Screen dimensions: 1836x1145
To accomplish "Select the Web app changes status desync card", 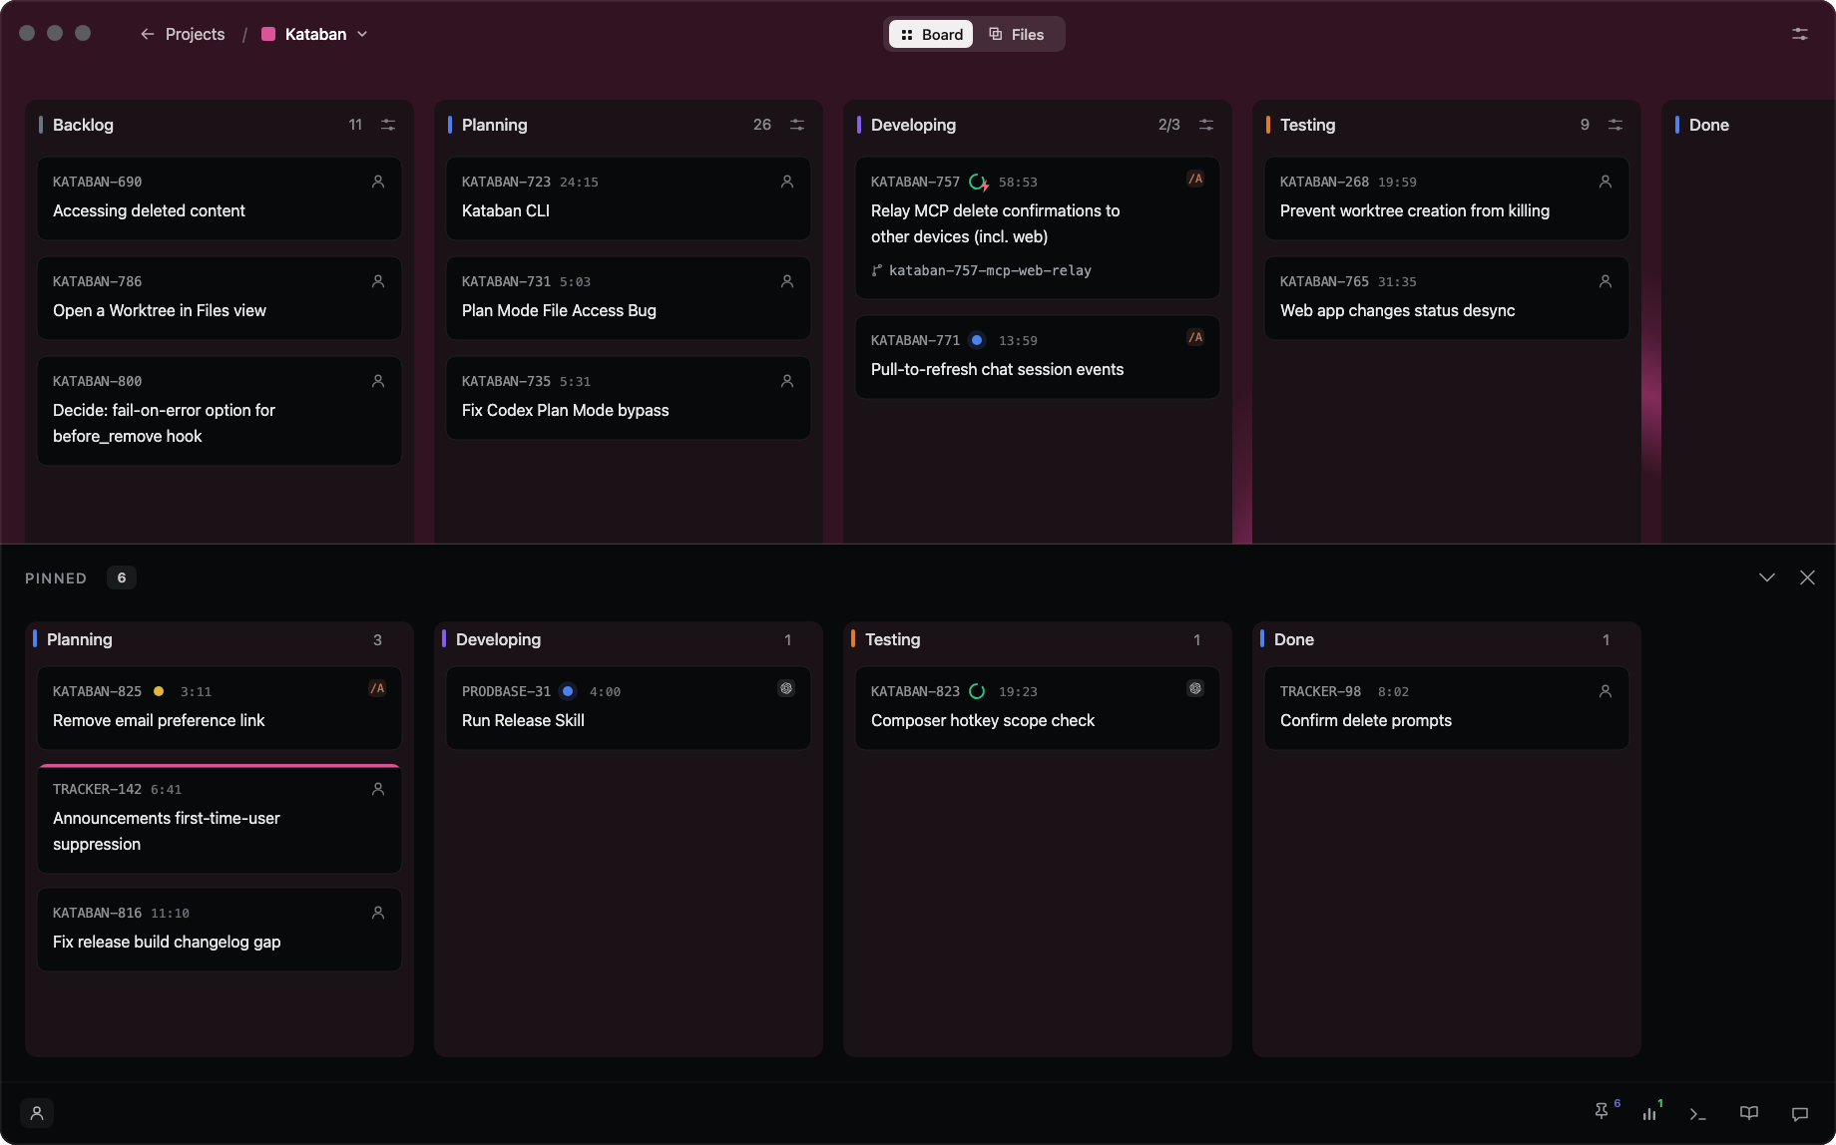I will (1447, 297).
